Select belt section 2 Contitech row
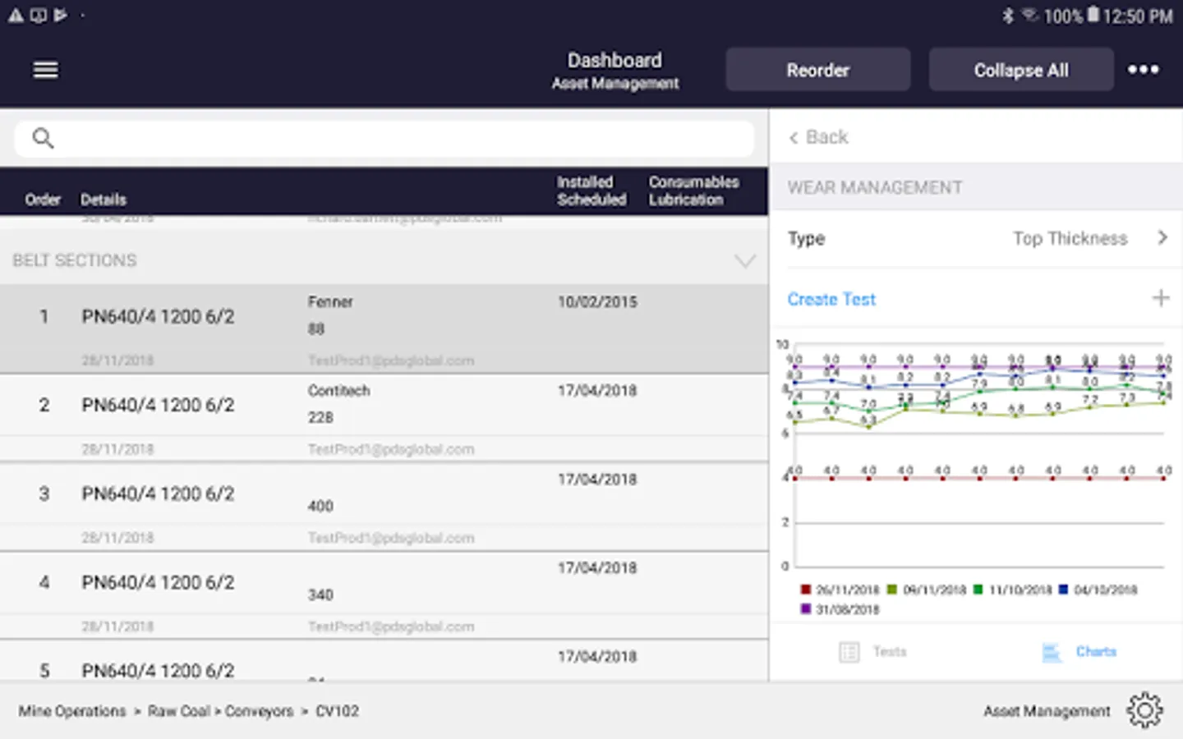This screenshot has width=1183, height=739. click(x=384, y=419)
